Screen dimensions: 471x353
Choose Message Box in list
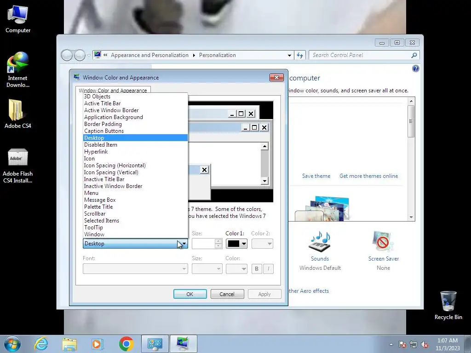tap(135, 200)
